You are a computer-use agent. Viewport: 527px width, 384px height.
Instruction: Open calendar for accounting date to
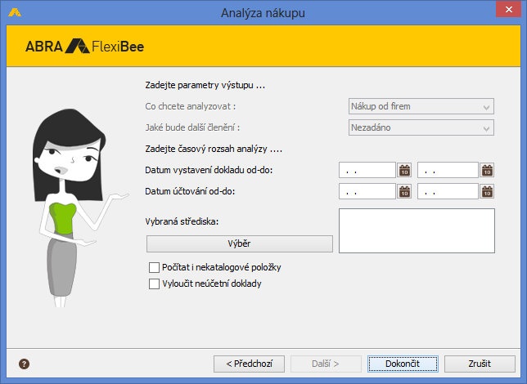click(x=487, y=191)
